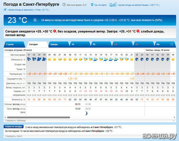Screen dimensions: 179x141
Task: Click the building icon in blue banner
Action: coord(35,20)
